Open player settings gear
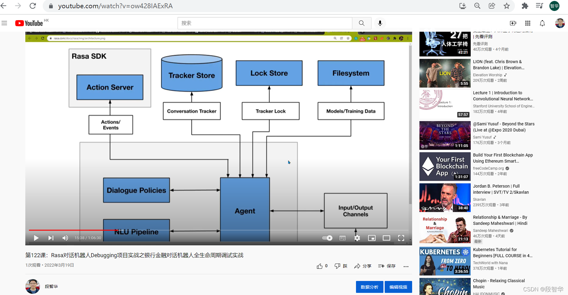This screenshot has width=568, height=295. click(357, 238)
